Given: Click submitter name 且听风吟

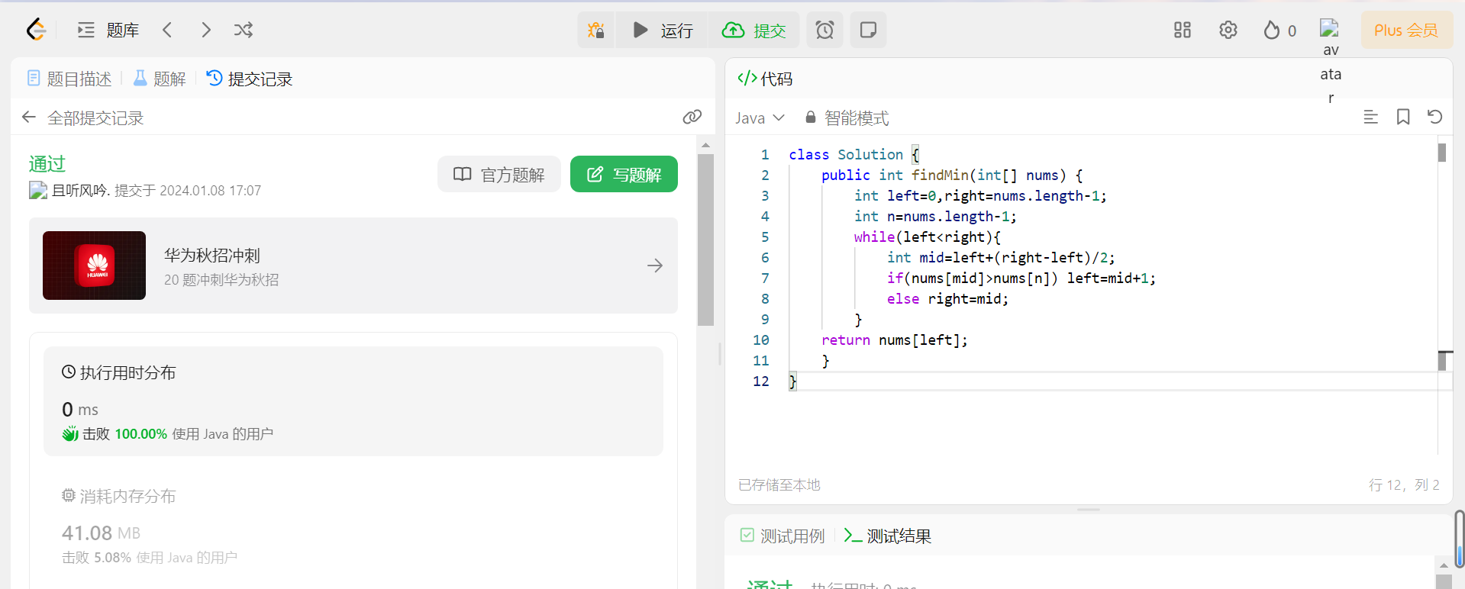Looking at the screenshot, I should (x=80, y=190).
